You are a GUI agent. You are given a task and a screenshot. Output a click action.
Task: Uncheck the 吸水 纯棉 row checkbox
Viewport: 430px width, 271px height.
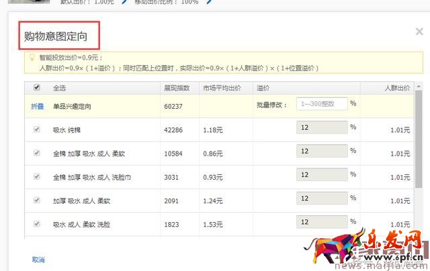(36, 129)
